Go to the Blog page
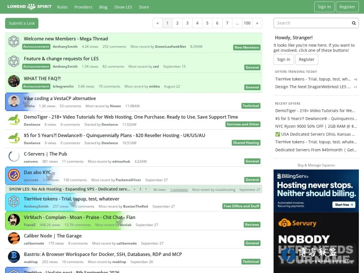Viewport: 364px width, 273px height. point(103,7)
